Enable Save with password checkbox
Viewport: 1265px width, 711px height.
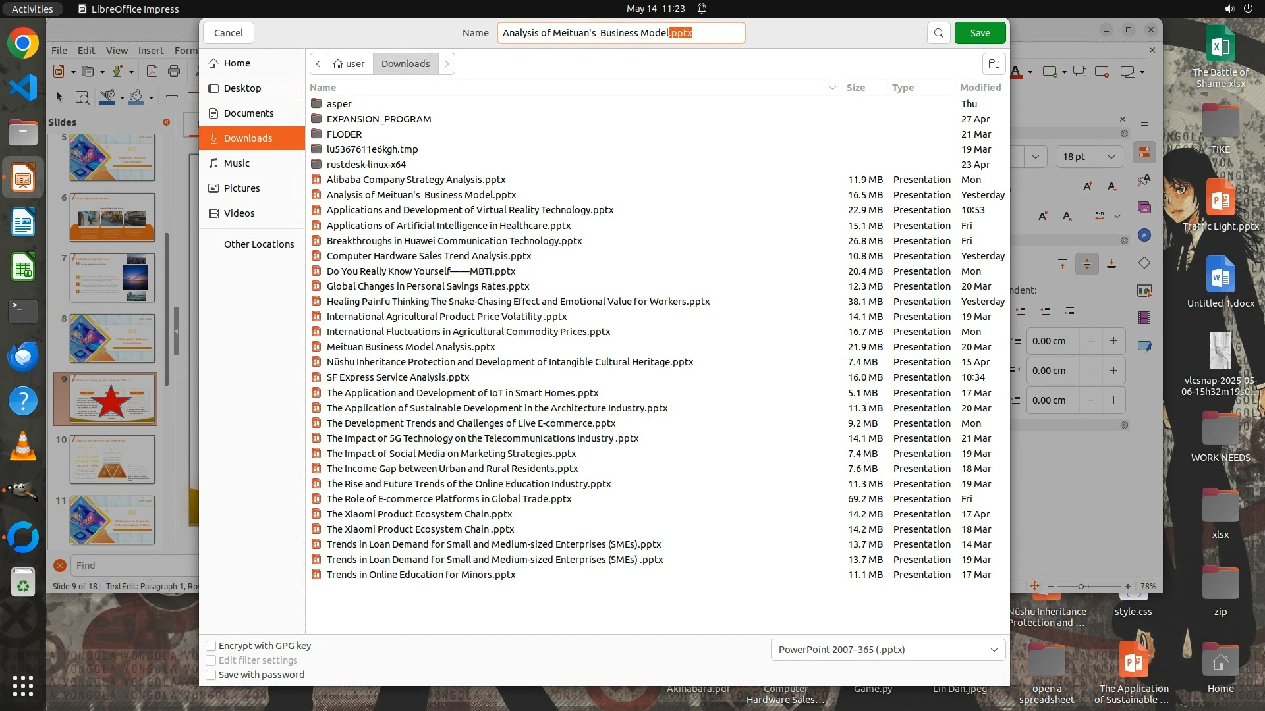coord(211,675)
